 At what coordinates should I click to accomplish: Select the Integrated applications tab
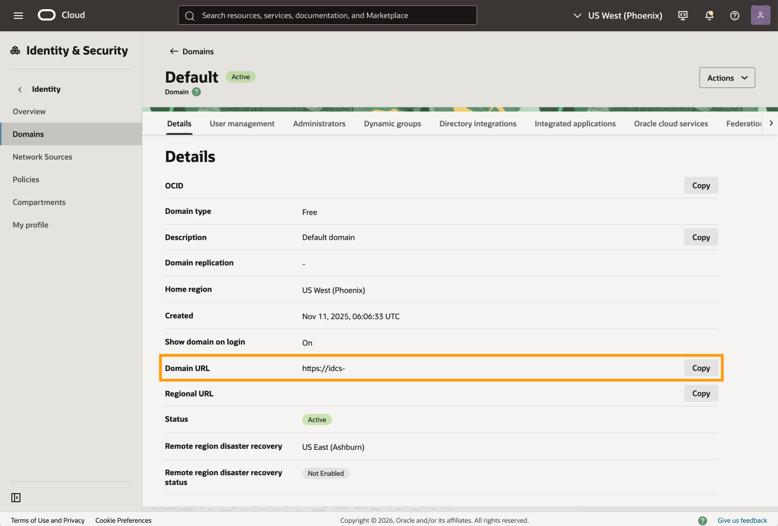coord(575,124)
